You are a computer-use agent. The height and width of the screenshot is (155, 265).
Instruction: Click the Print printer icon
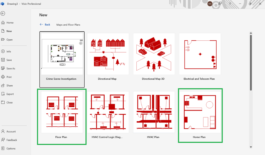click(x=3, y=77)
